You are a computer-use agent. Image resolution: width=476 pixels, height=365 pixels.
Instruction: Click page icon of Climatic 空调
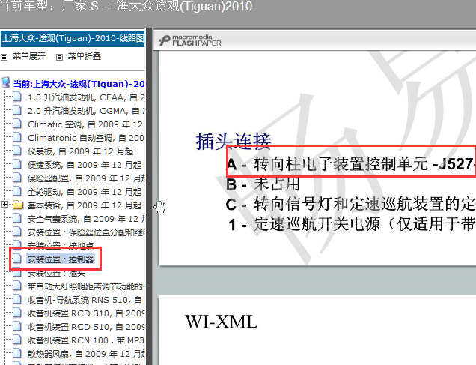point(17,124)
